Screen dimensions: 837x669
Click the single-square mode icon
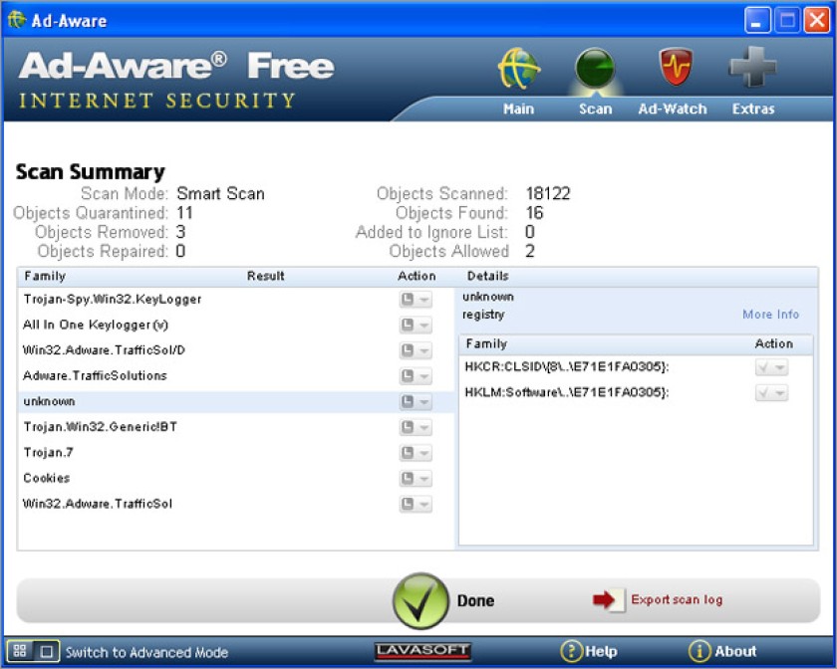(47, 651)
